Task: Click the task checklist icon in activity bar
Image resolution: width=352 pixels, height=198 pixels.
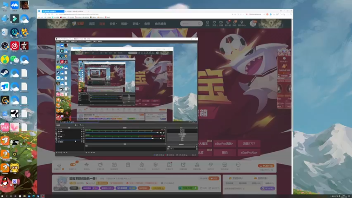Action: pos(169,165)
